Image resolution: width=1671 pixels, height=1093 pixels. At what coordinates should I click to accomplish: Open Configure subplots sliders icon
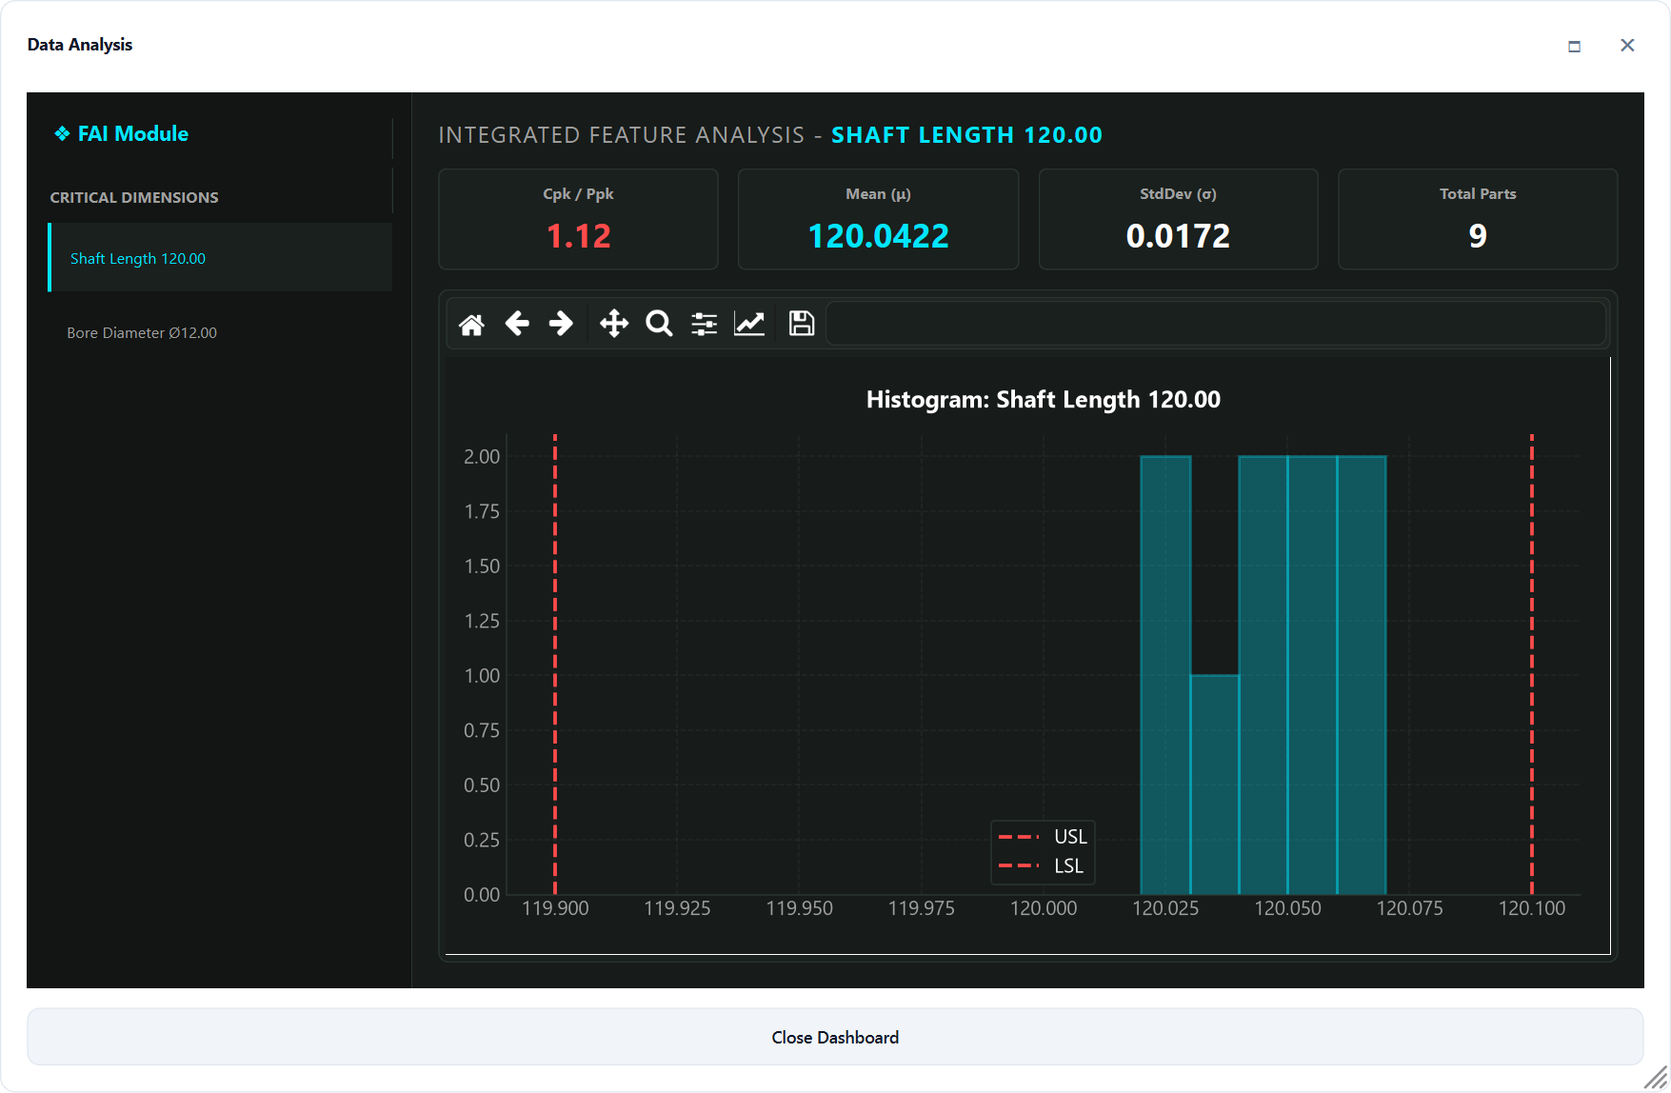(705, 324)
